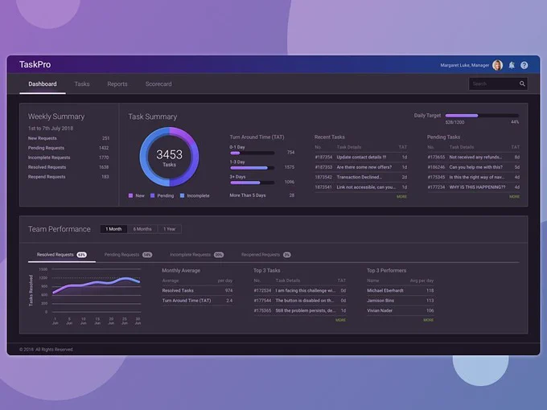This screenshot has height=410, width=547.
Task: Click the Pending legend color swatch
Action: tap(153, 195)
